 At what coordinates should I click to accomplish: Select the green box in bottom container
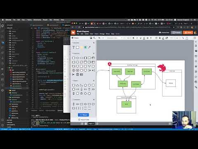(x=126, y=104)
